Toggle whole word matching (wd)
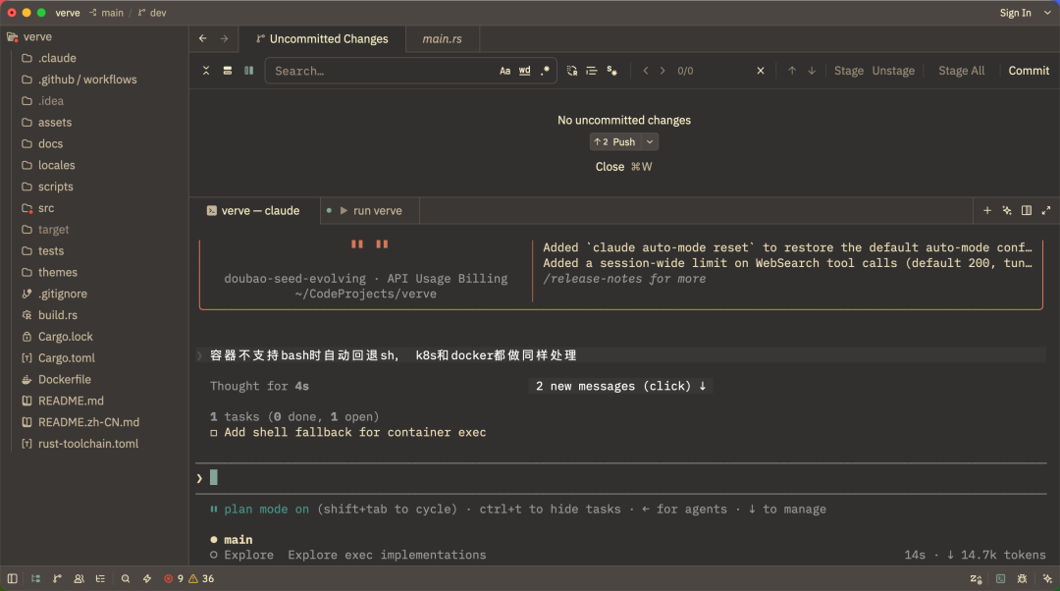The image size is (1060, 591). tap(524, 71)
